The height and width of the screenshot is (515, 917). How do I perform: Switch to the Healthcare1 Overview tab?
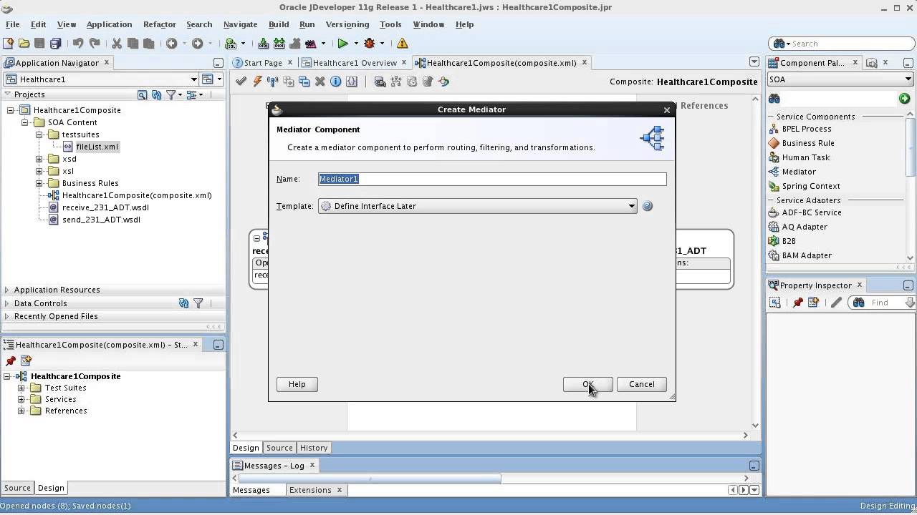[355, 63]
